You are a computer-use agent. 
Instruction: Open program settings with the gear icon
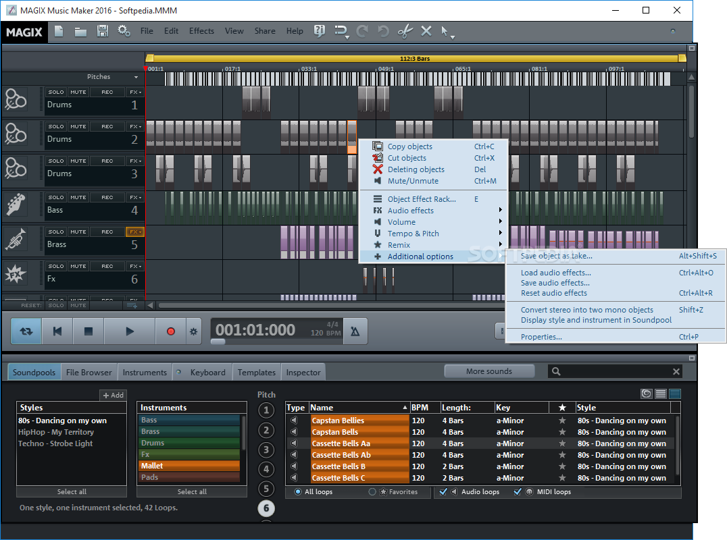(x=124, y=31)
